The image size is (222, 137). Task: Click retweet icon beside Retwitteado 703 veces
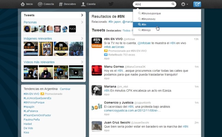pyautogui.click(x=106, y=54)
